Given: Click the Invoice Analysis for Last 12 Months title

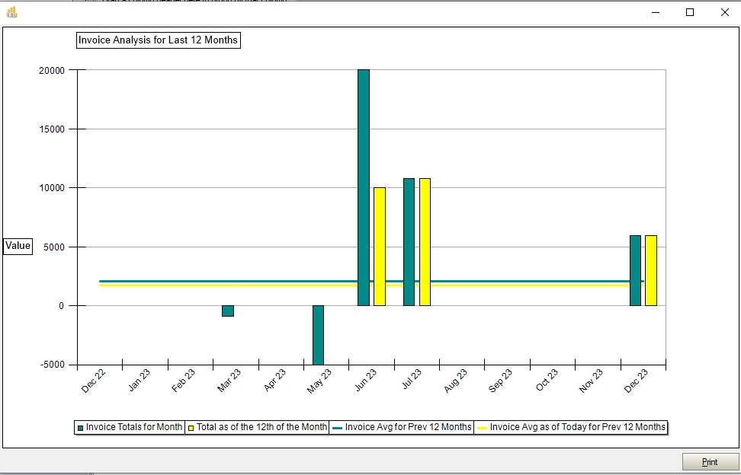Looking at the screenshot, I should (x=159, y=40).
